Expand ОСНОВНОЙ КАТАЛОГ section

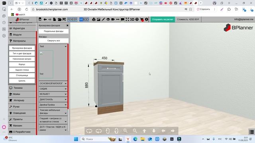click(x=53, y=83)
